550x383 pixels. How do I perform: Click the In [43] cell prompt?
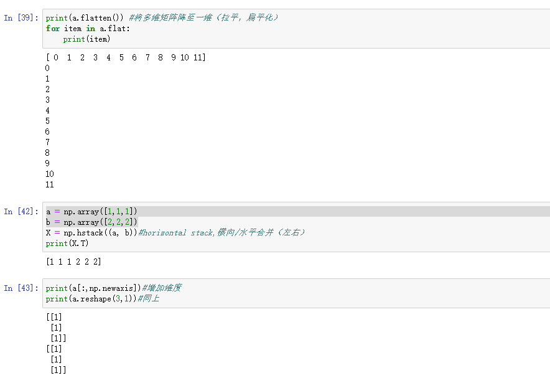point(21,288)
